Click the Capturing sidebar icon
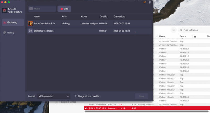 pyautogui.click(x=5, y=22)
